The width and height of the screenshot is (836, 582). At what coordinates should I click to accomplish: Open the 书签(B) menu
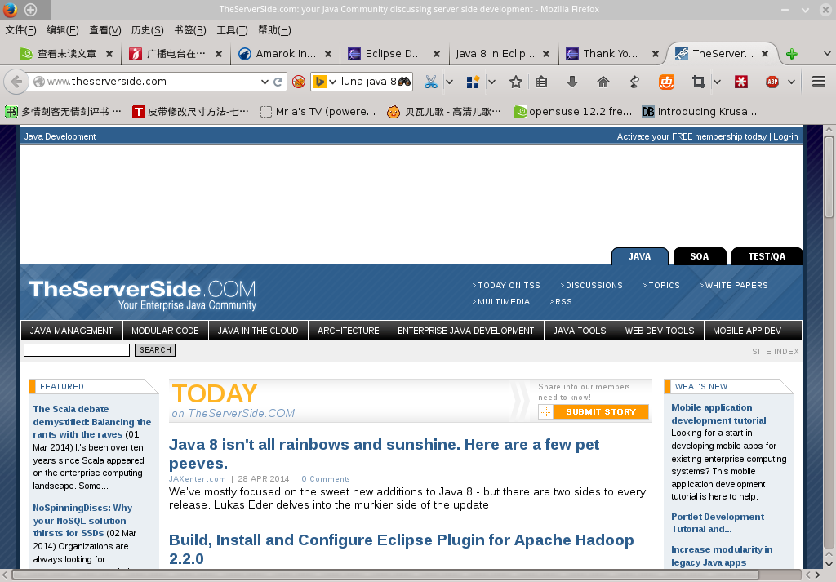tap(189, 30)
